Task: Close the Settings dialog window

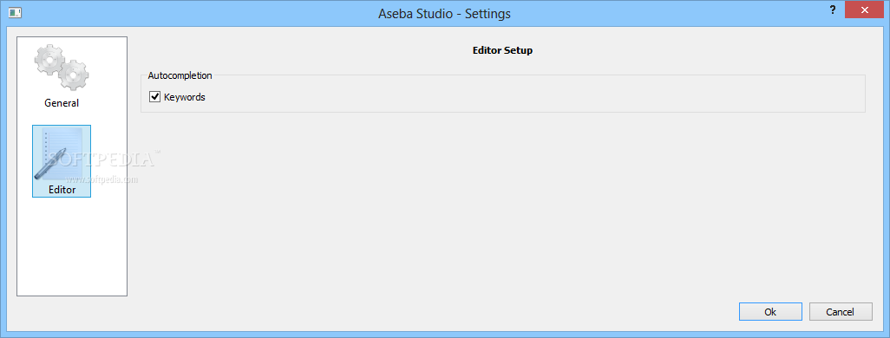Action: [865, 10]
